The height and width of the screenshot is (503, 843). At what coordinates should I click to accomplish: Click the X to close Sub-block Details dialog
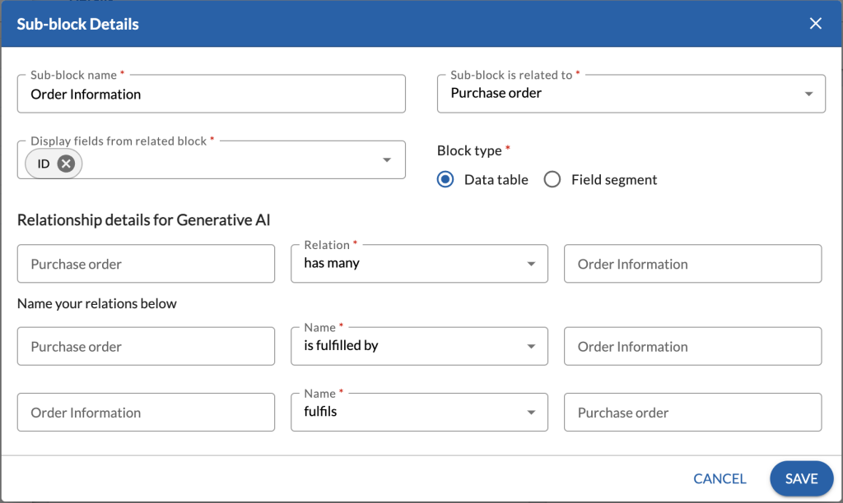[x=815, y=23]
